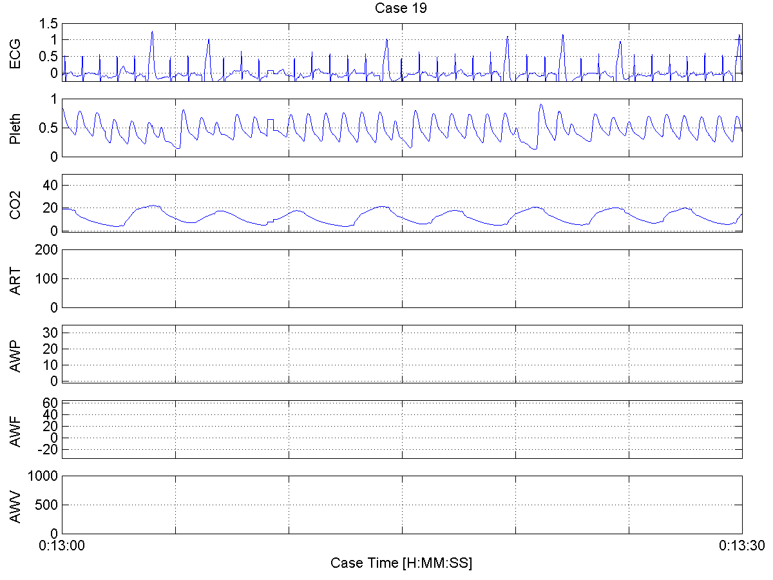Click the 10 tick on the AWP axis

coord(51,365)
